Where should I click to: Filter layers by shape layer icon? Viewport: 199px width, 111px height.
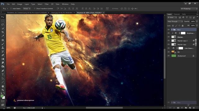[x=190, y=18]
